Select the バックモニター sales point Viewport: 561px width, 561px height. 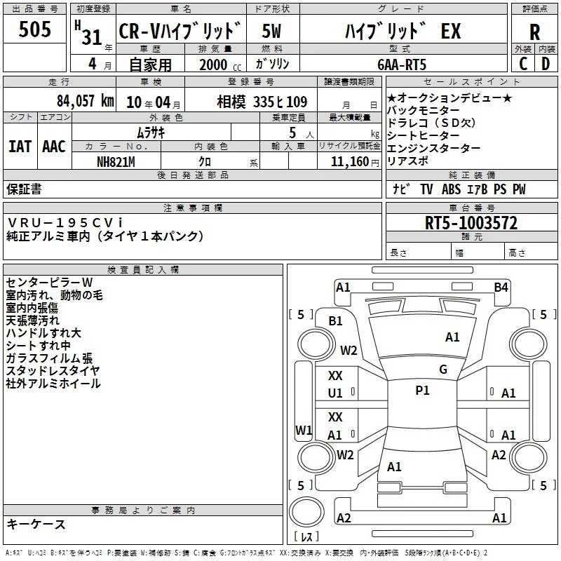424,111
